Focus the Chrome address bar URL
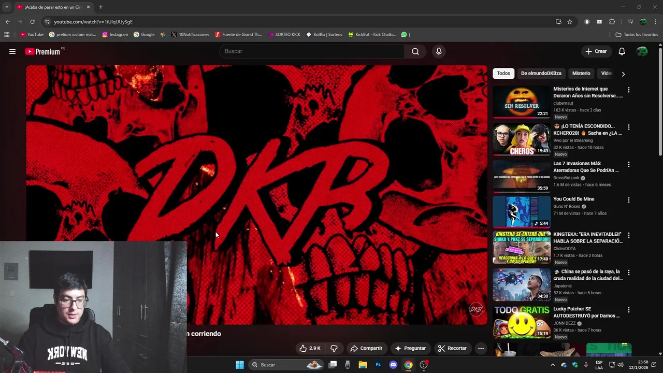The width and height of the screenshot is (663, 373). pyautogui.click(x=93, y=22)
